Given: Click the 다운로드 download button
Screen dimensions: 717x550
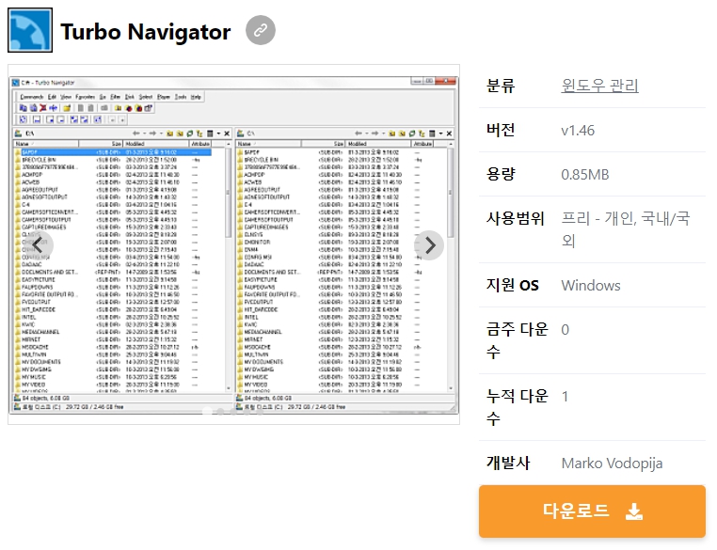Looking at the screenshot, I should pos(592,511).
